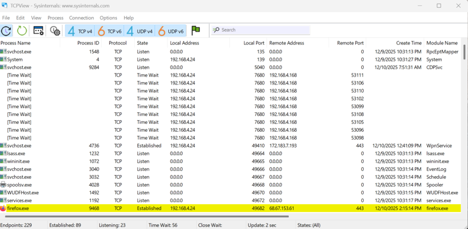Sort by State column header
468x229 pixels.
tap(151, 43)
